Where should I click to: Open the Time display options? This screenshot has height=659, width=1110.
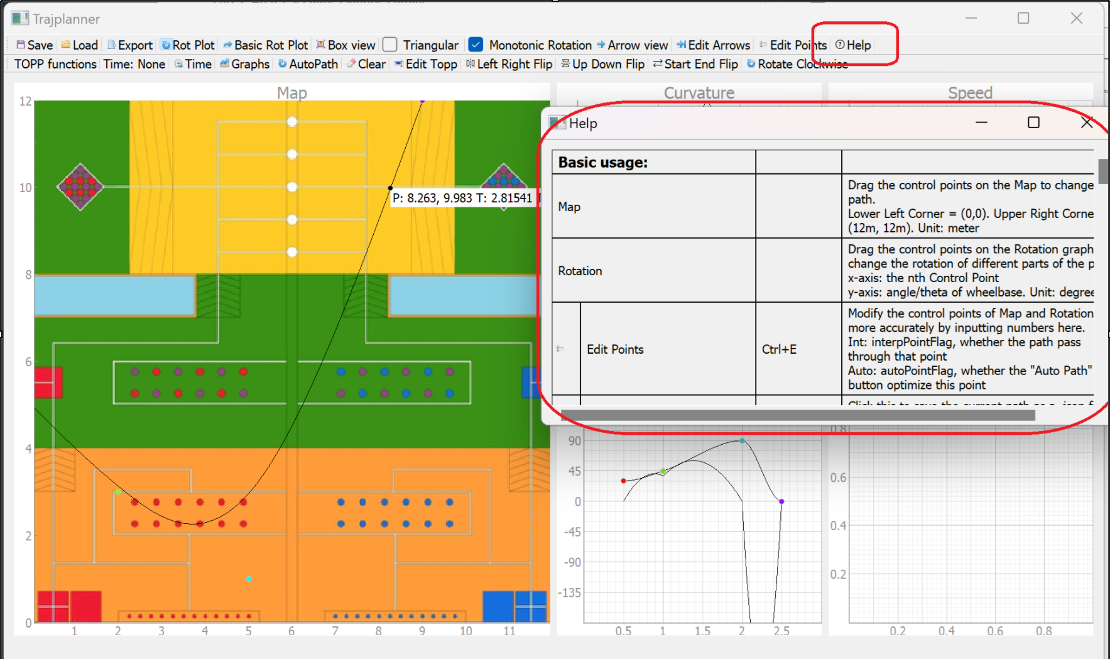pyautogui.click(x=192, y=63)
